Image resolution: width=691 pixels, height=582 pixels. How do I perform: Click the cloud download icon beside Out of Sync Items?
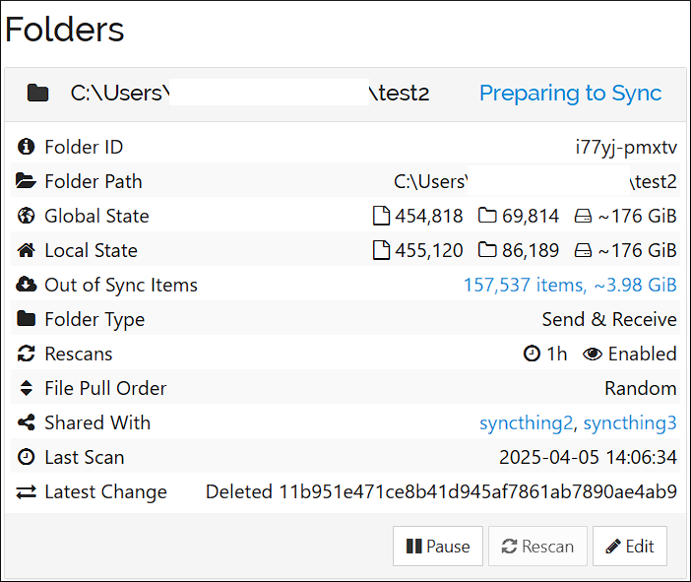(x=27, y=286)
